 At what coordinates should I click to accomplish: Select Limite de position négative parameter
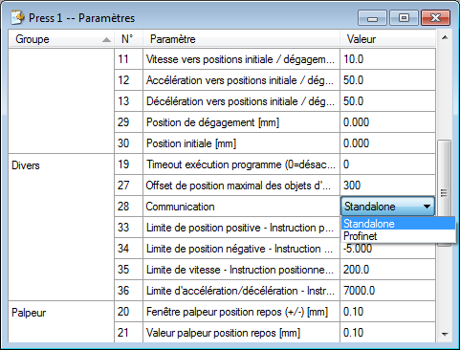point(241,249)
